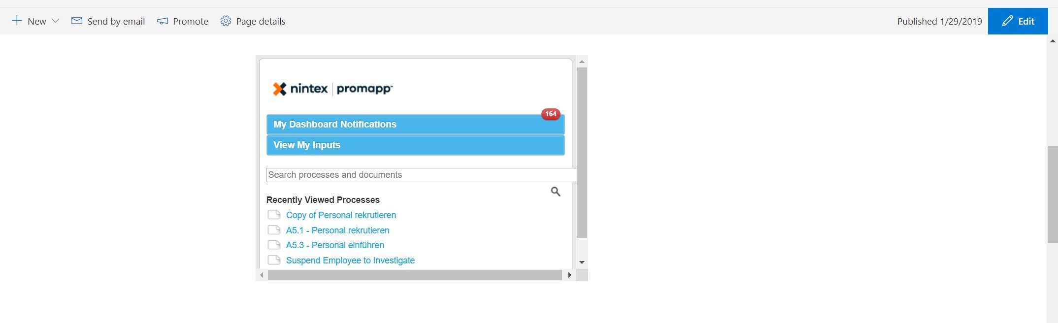Click the widget's horizontal scrollbar thumb
The image size is (1058, 323).
coord(415,275)
